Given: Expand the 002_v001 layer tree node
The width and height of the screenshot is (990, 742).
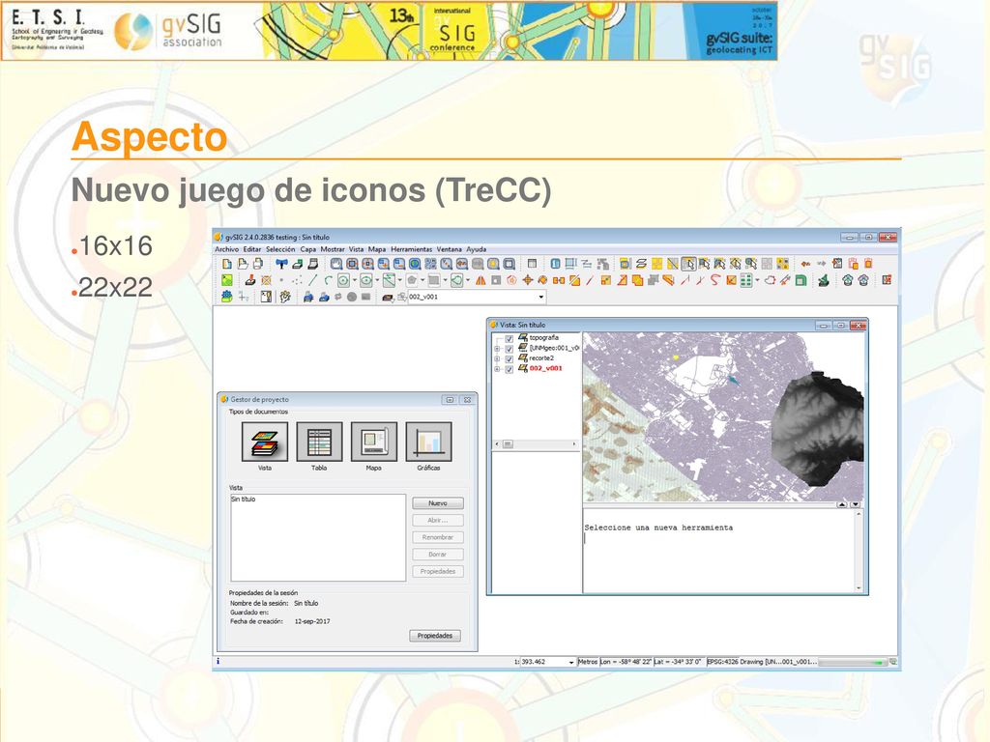Looking at the screenshot, I should point(497,369).
